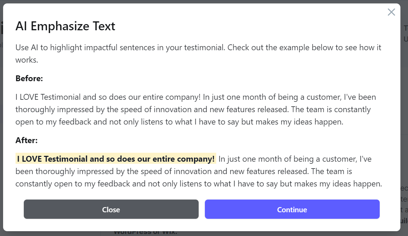Click the bold 'Before:' label
408x236 pixels.
29,78
